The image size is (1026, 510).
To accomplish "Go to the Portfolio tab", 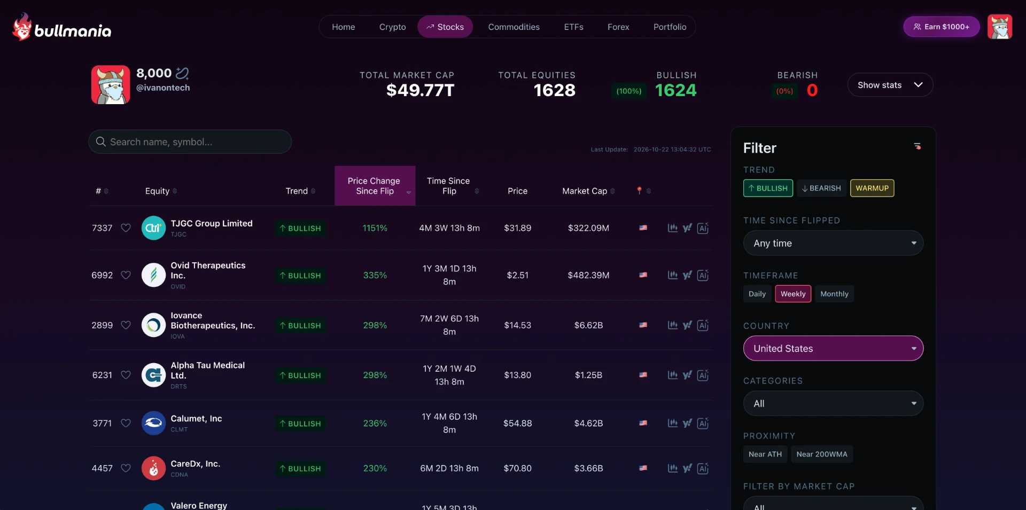I will point(670,27).
